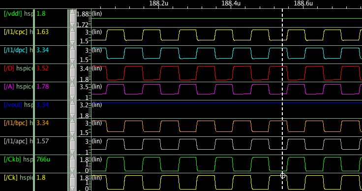
Task: Select the [/I1/cpc] signal name
Action: tap(16, 32)
